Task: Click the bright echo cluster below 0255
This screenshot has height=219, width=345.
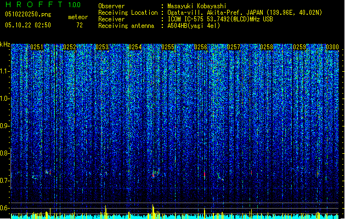Action: (x=156, y=173)
